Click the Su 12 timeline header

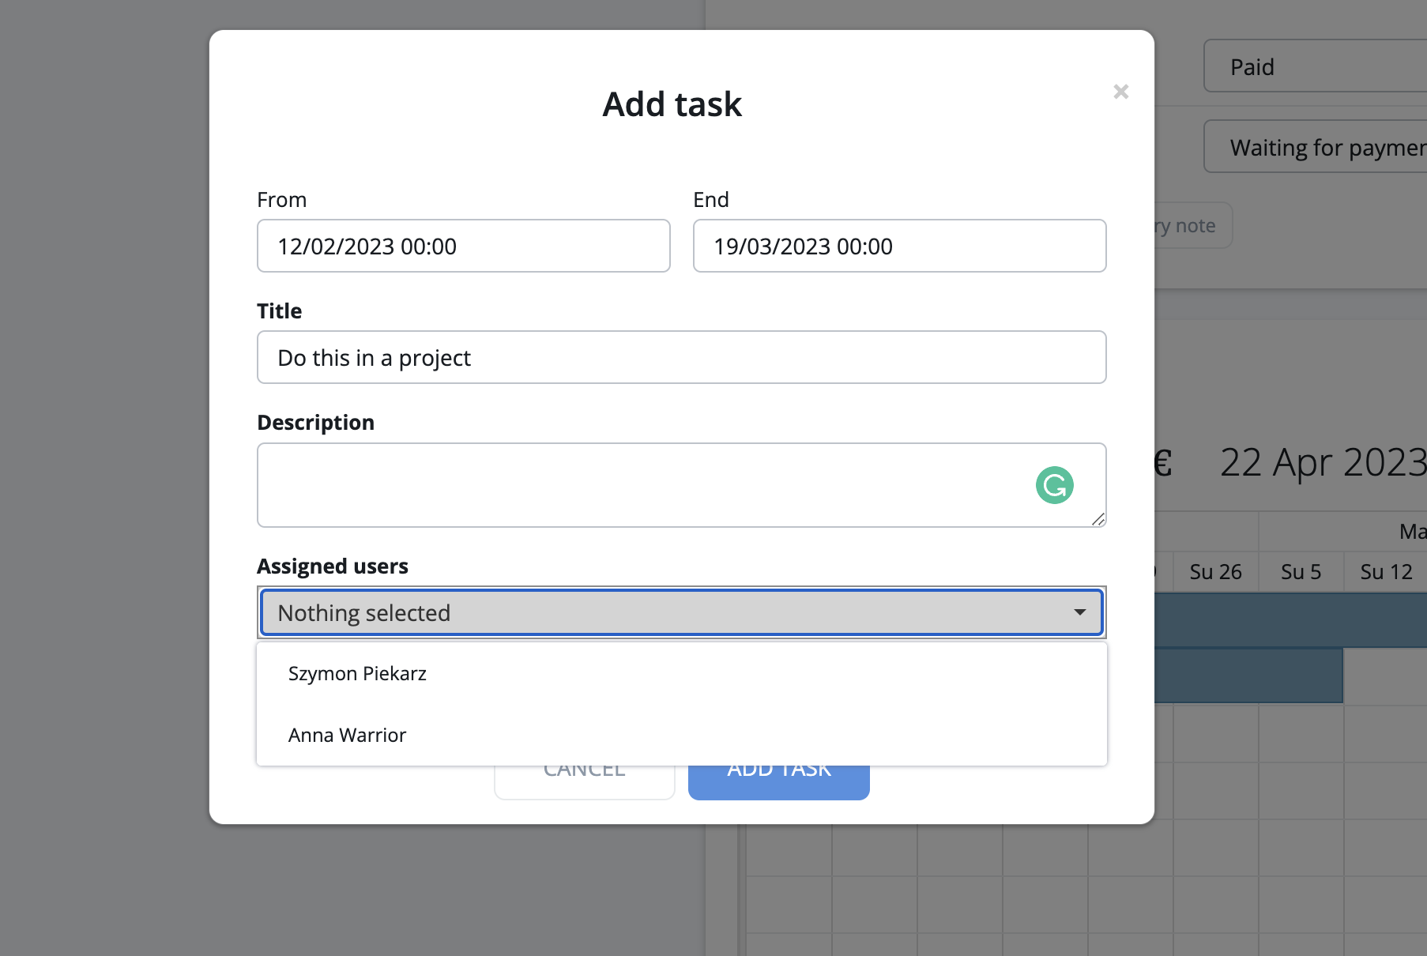tap(1385, 572)
